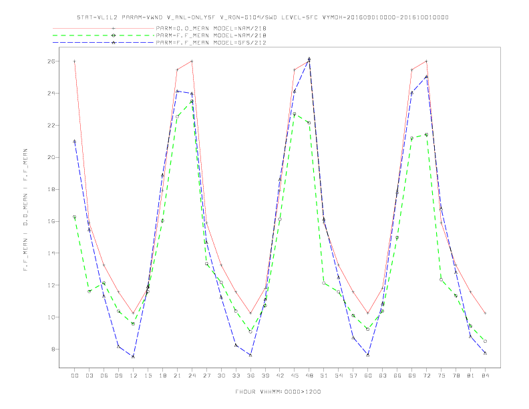The width and height of the screenshot is (529, 409).
Task: Click x-axis forecast hour label 72
Action: coord(427,376)
